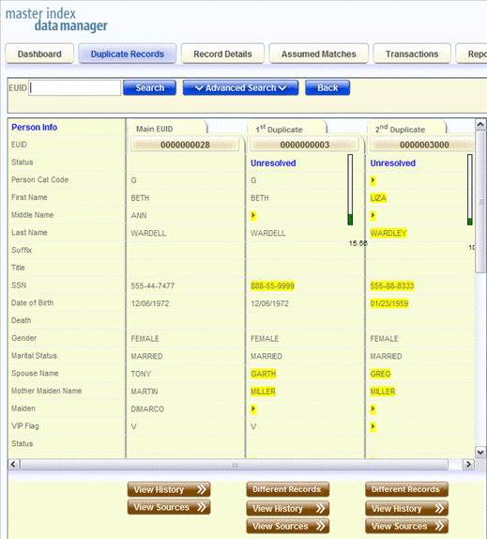Click SSN 555-44-7477 in Main EUID
Viewport: 487px width, 539px height.
[x=153, y=286]
